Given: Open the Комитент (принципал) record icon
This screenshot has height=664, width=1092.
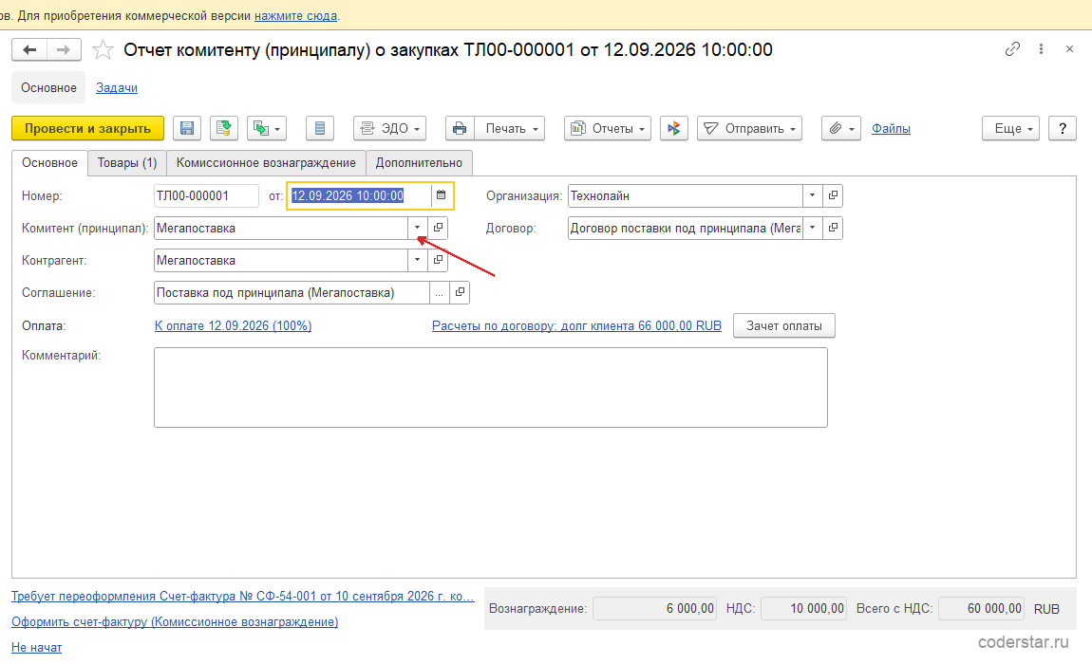Looking at the screenshot, I should [438, 228].
